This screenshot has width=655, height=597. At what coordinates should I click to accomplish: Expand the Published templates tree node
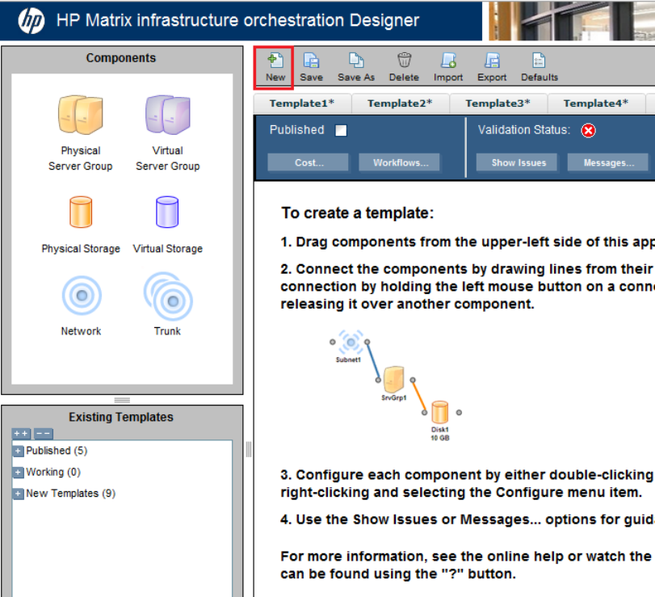[x=18, y=451]
